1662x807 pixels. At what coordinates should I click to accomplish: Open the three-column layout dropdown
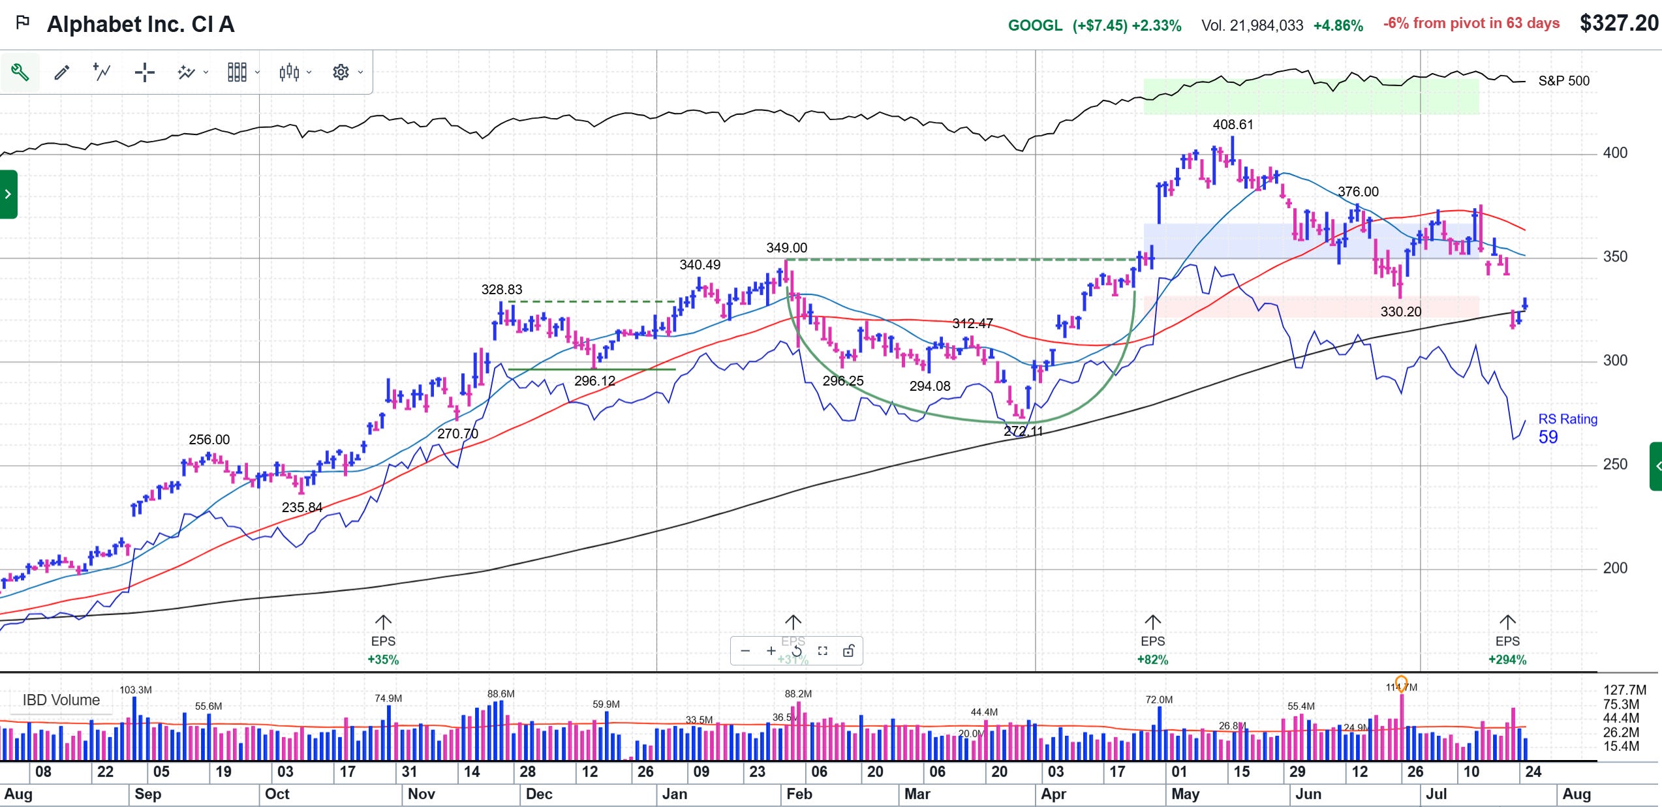pyautogui.click(x=243, y=72)
